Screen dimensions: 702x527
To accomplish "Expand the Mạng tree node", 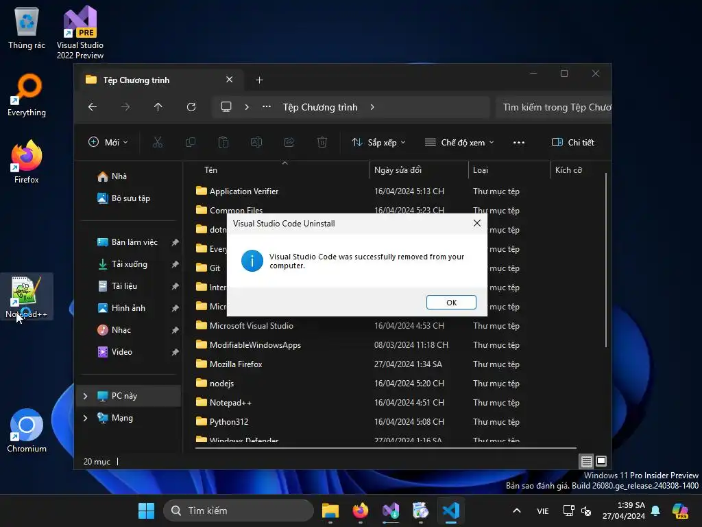I will click(85, 418).
